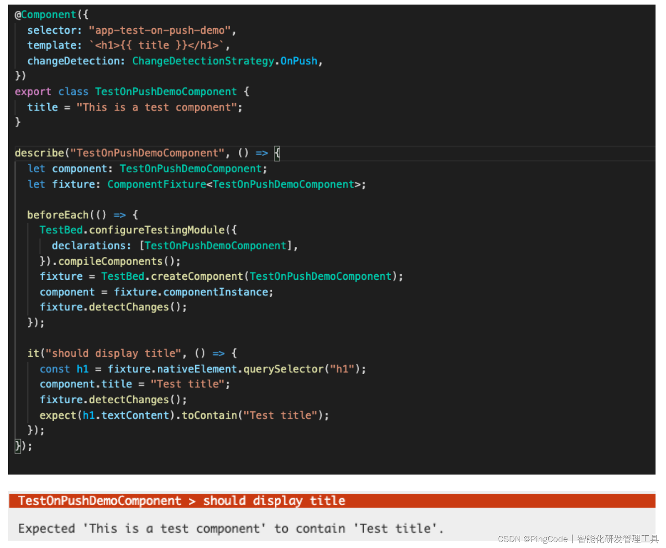Click the it("should display title") line
The height and width of the screenshot is (548, 666).
132,353
